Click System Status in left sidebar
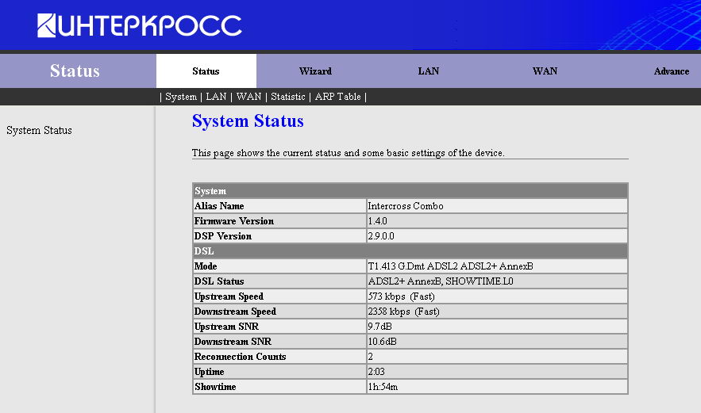The height and width of the screenshot is (413, 701). pos(40,130)
